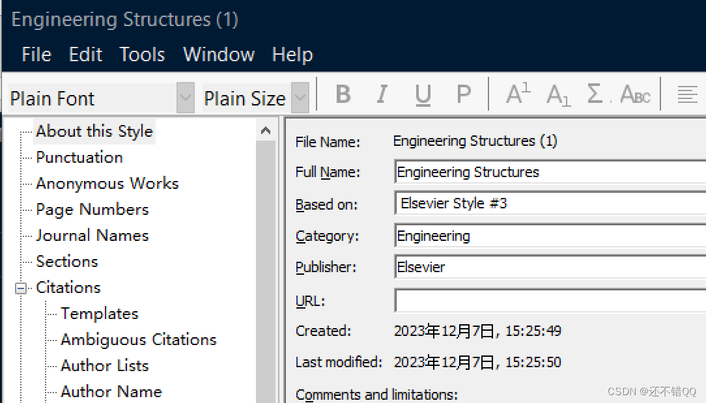
Task: Select Anonymous Works in the tree
Action: point(107,183)
